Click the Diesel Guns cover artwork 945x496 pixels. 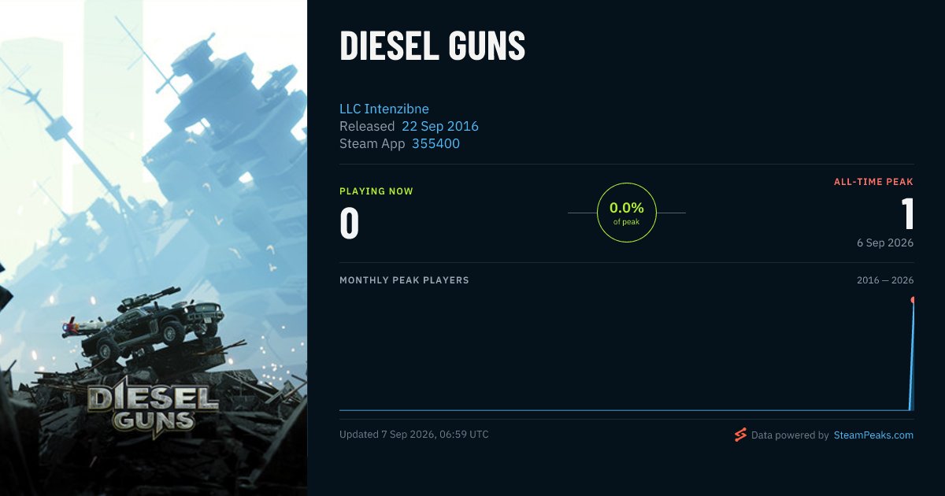pyautogui.click(x=154, y=248)
